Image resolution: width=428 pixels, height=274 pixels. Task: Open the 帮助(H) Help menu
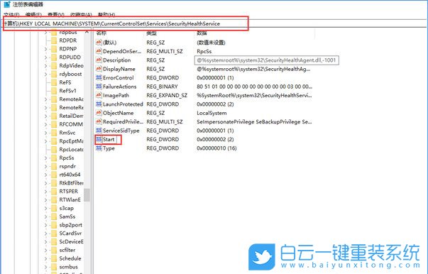(106, 14)
